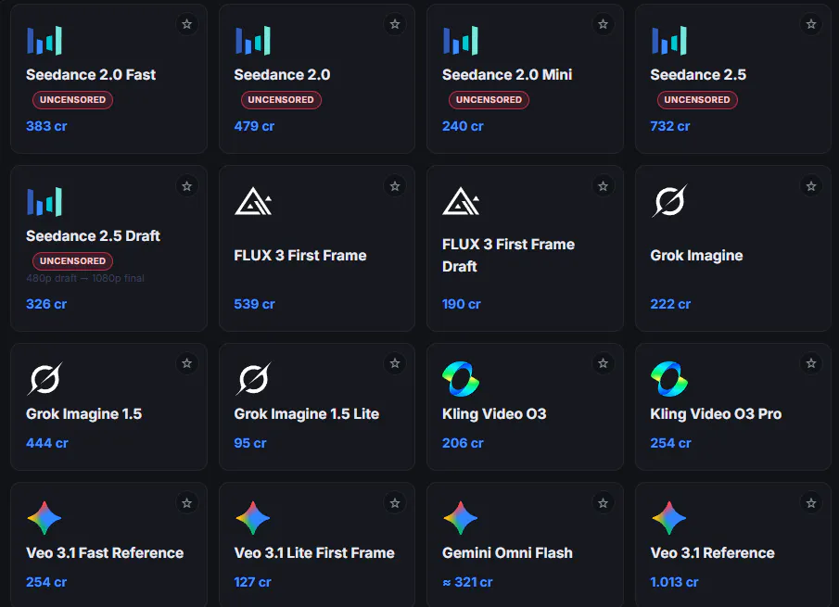Click the "Grok Imagine 1.5" title priced at 444 cr
Screen dimensions: 839x607
[84, 414]
